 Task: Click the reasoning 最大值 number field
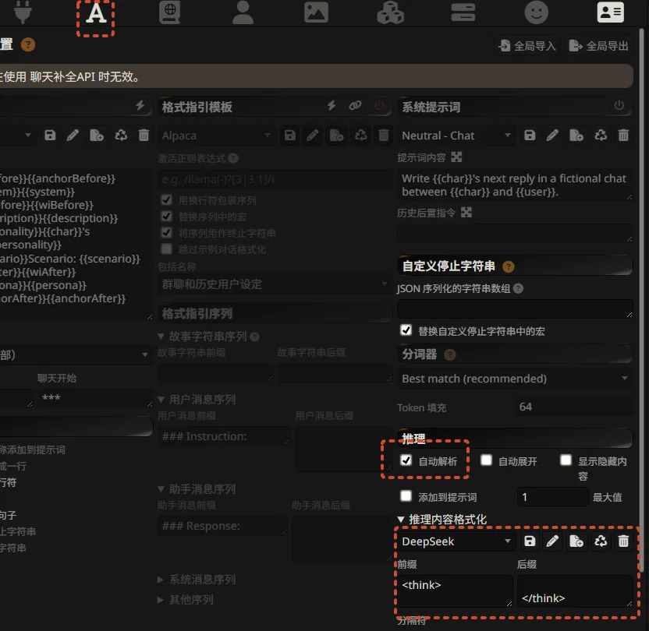(552, 497)
